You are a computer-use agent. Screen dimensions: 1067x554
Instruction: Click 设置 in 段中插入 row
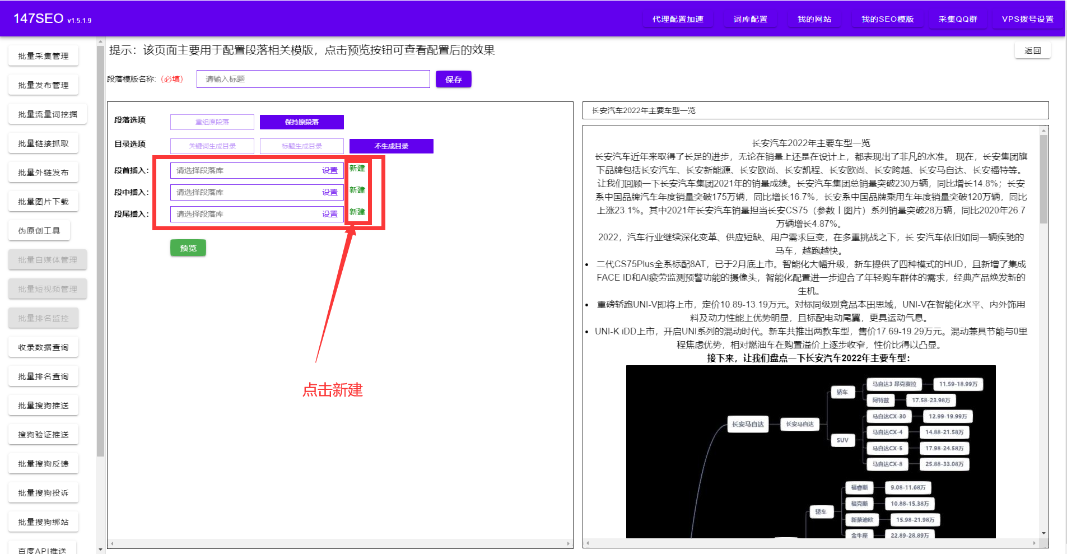point(330,192)
